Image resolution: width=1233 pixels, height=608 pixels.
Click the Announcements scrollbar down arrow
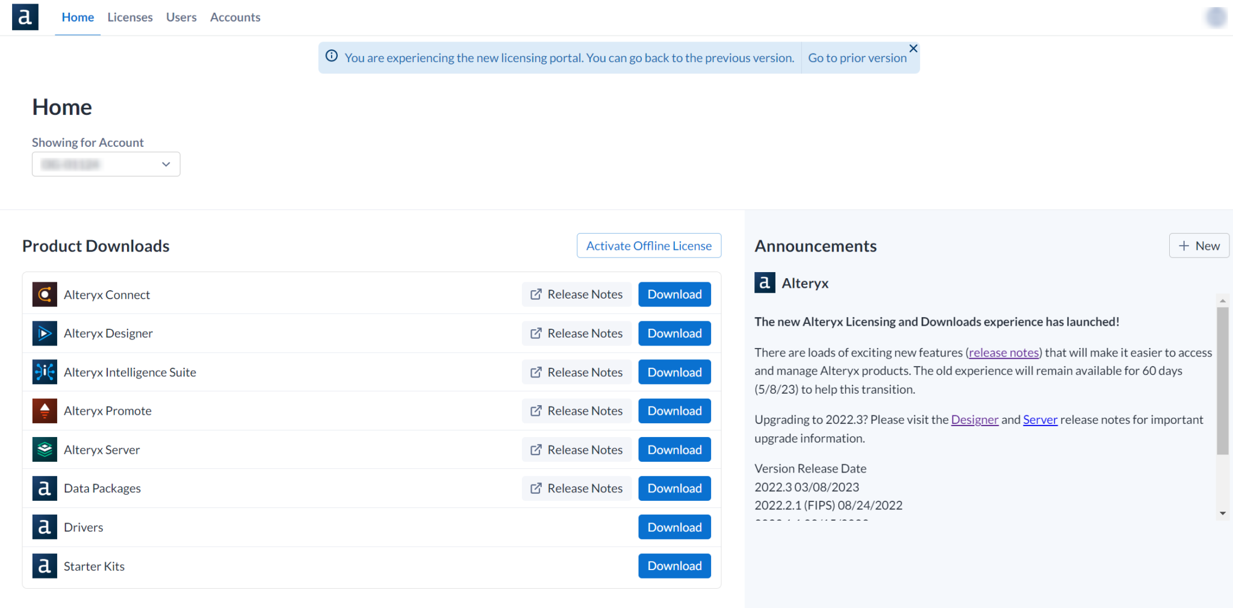tap(1222, 513)
